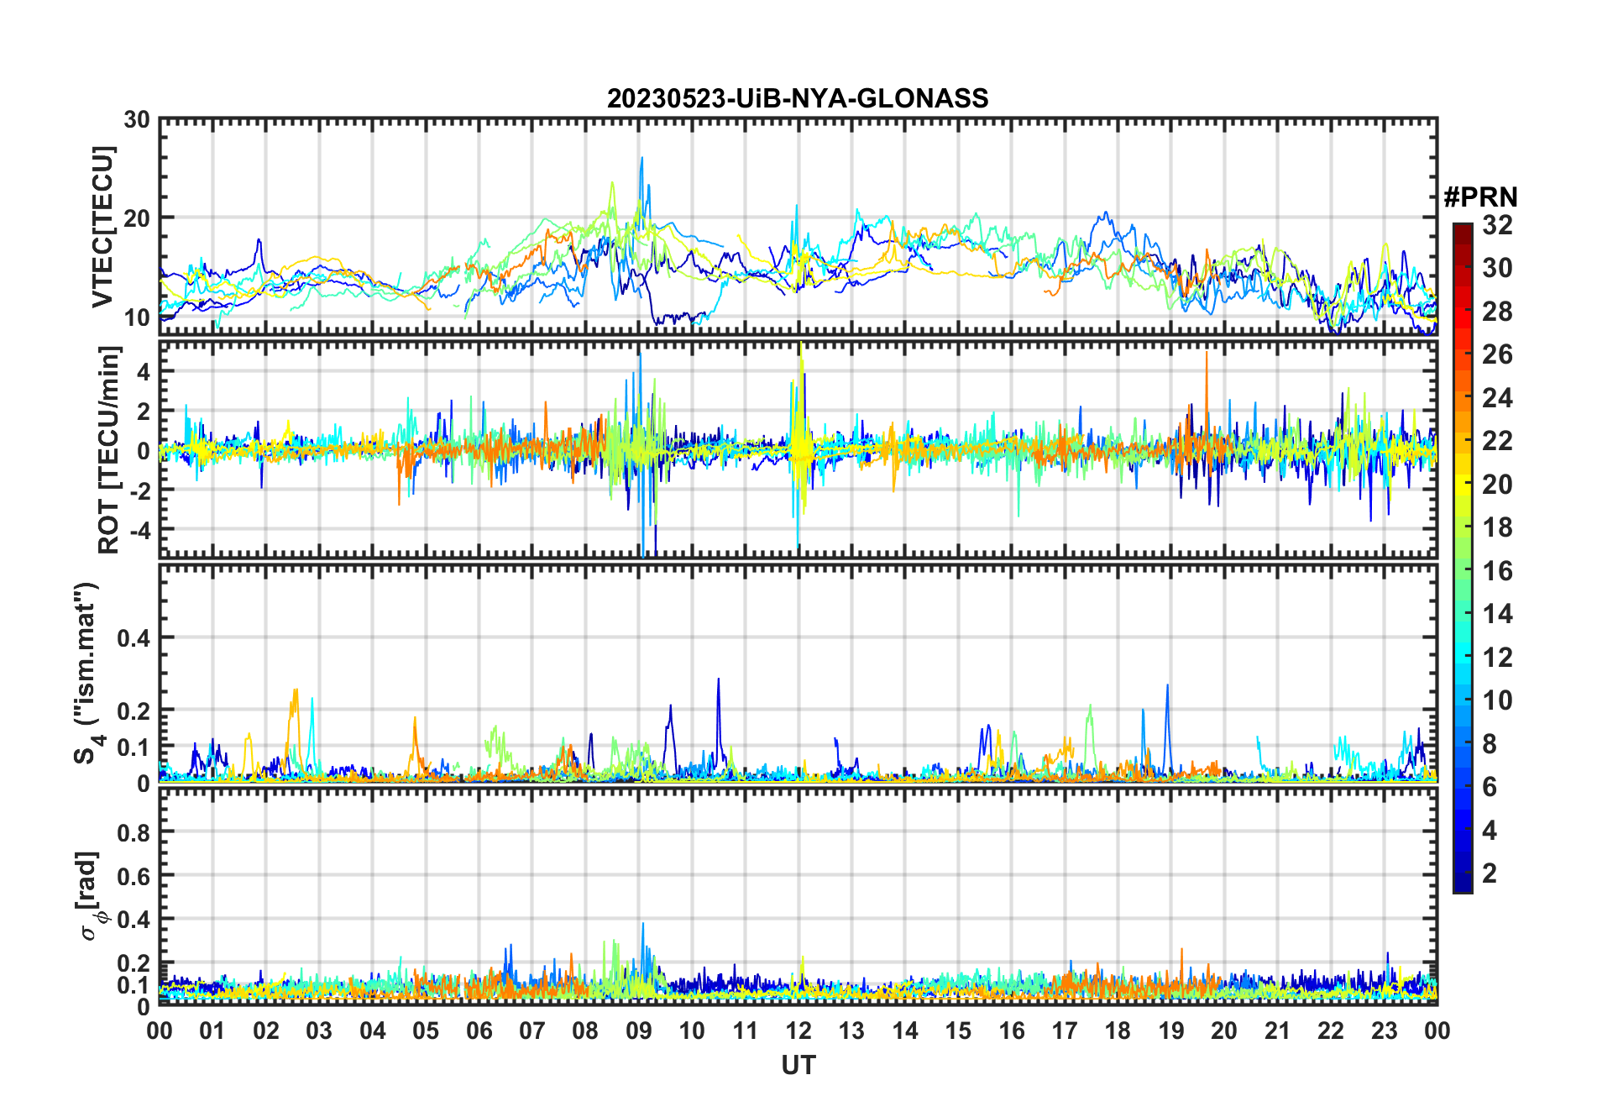Click the VTEC peak near 09 UT
Viewport: 1597px width, 1117px height.
click(x=642, y=158)
